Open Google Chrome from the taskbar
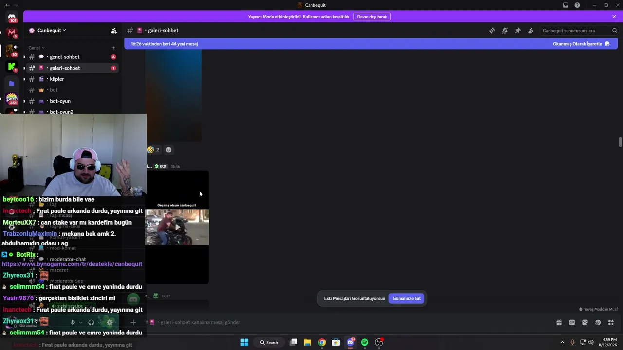The image size is (623, 350). (322, 342)
